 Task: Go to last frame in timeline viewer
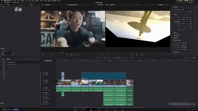click(x=141, y=55)
